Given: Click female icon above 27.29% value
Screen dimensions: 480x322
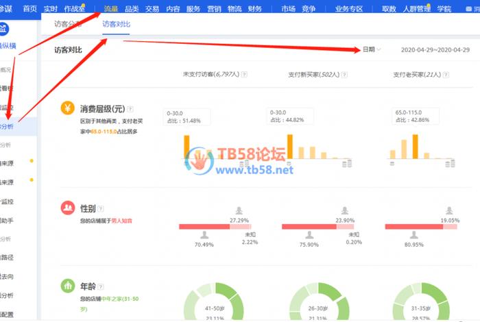Looking at the screenshot, I should (239, 211).
